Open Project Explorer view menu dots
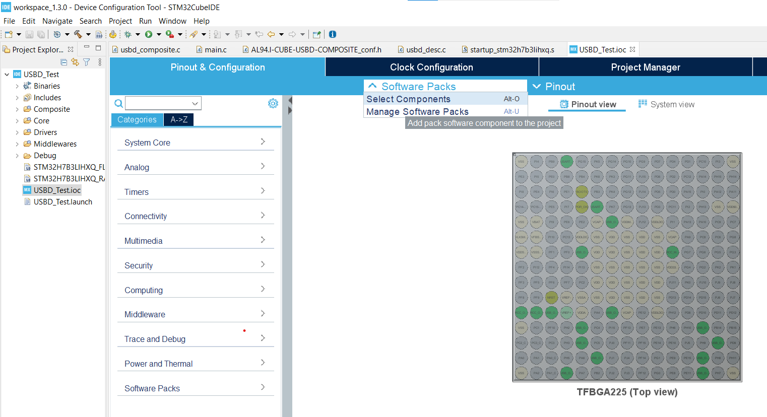Screen dimensions: 767x417 coord(100,62)
